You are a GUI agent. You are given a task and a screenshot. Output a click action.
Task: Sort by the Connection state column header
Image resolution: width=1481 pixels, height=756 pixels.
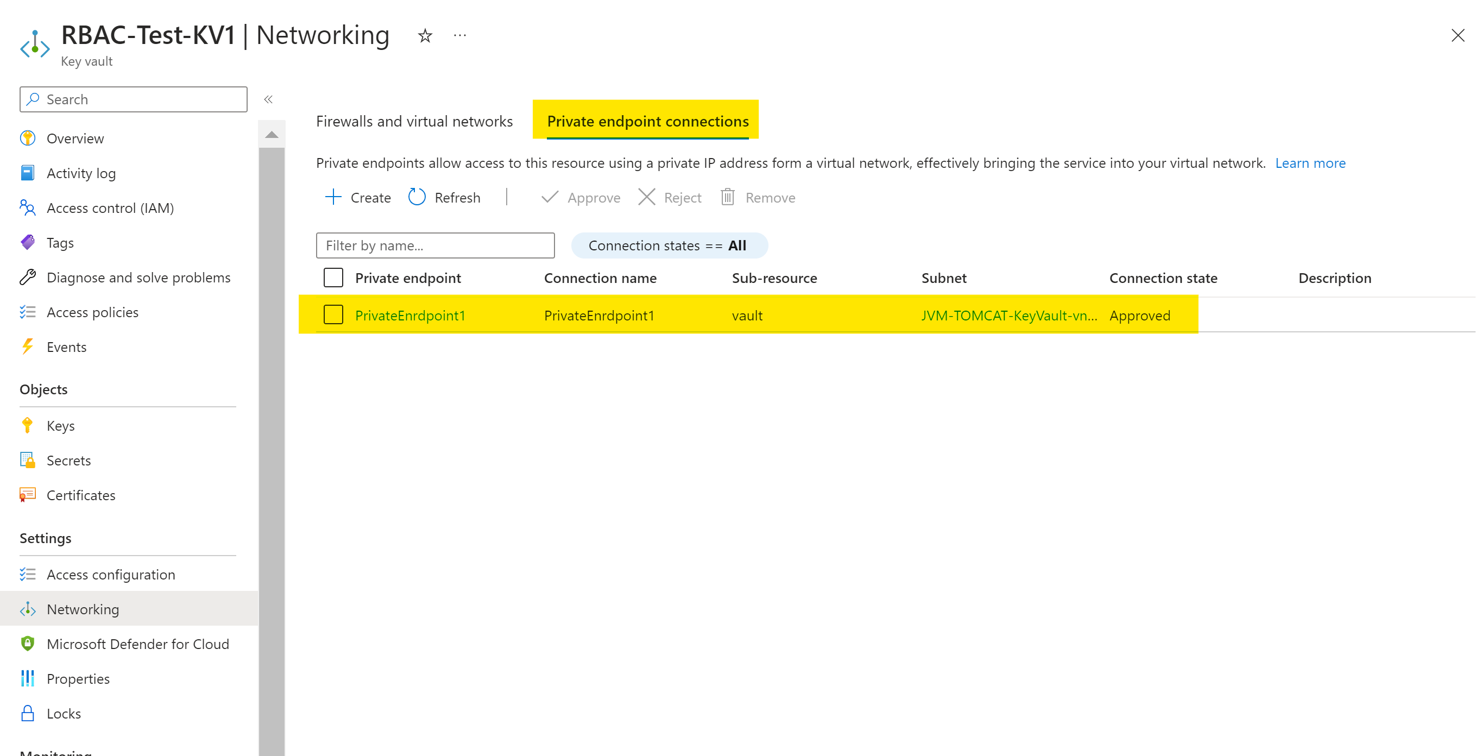[x=1164, y=278]
